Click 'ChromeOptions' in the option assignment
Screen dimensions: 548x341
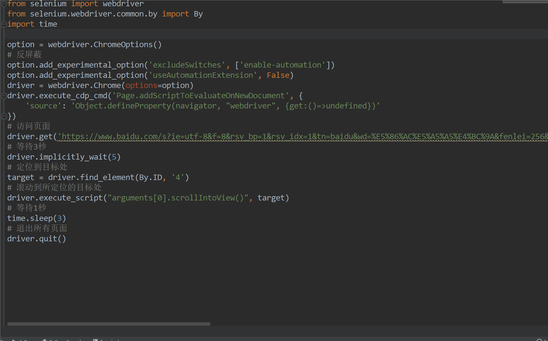[x=123, y=45]
